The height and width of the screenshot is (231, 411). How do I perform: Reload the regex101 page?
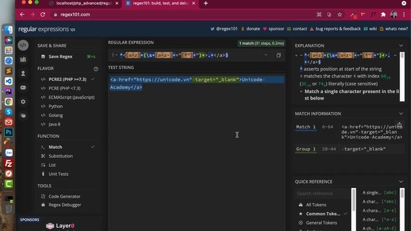pyautogui.click(x=43, y=15)
